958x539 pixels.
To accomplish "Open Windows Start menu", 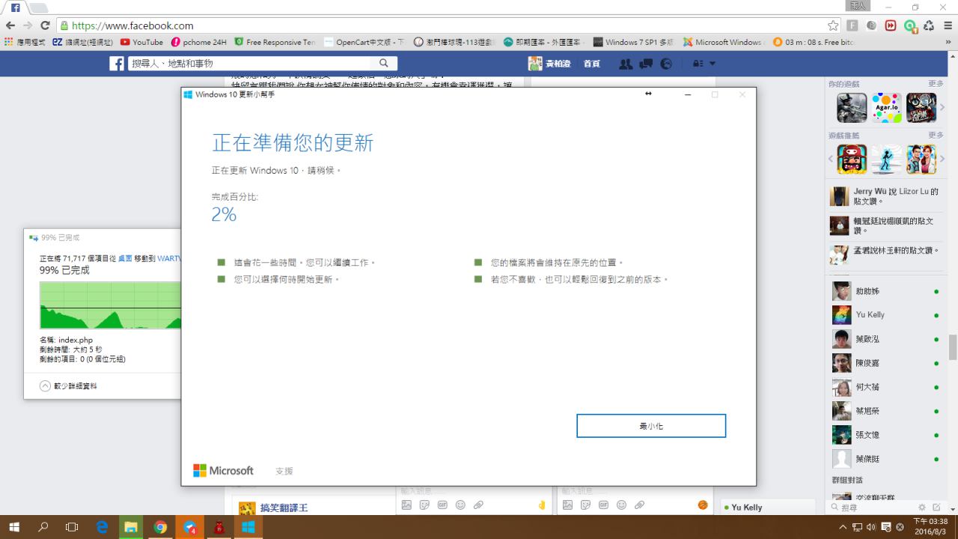I will point(14,527).
